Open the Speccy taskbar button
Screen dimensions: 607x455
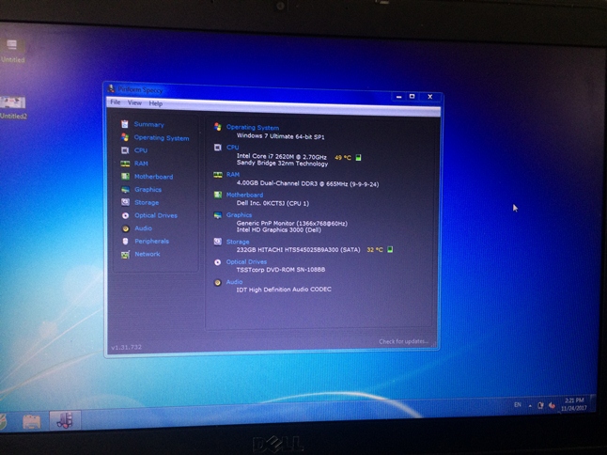tap(65, 420)
